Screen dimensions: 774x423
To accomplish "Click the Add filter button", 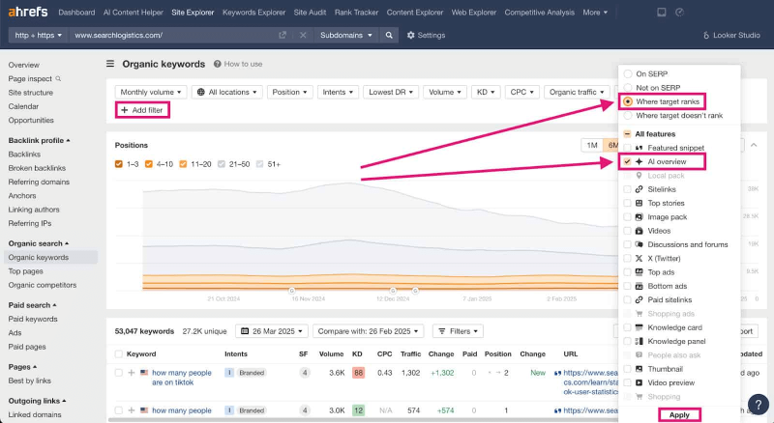I will (142, 110).
